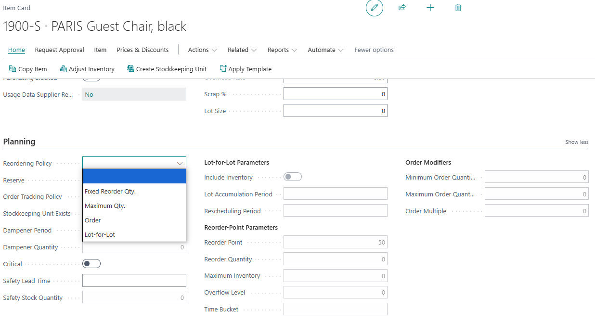Expand the Automate dropdown menu
The image size is (595, 336).
325,50
